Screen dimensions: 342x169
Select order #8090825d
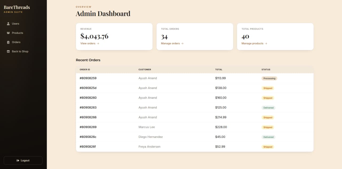point(88,88)
